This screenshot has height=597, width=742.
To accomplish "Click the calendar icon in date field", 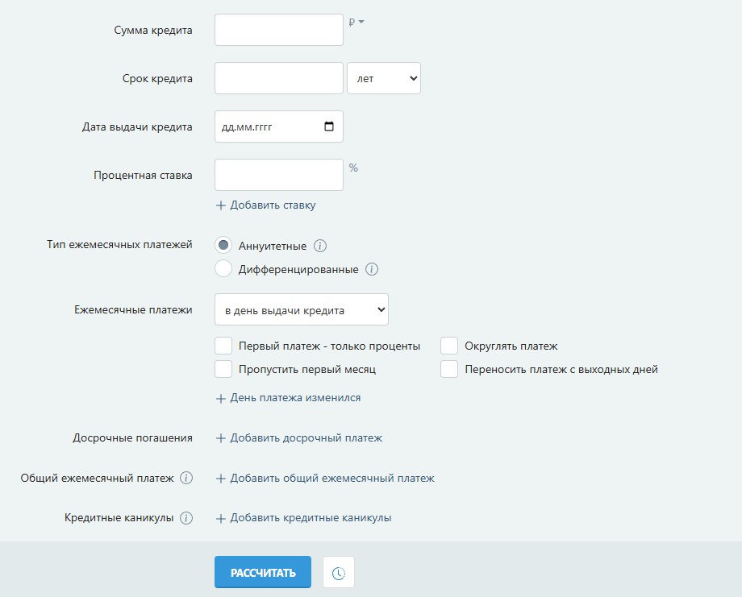I will tap(328, 126).
